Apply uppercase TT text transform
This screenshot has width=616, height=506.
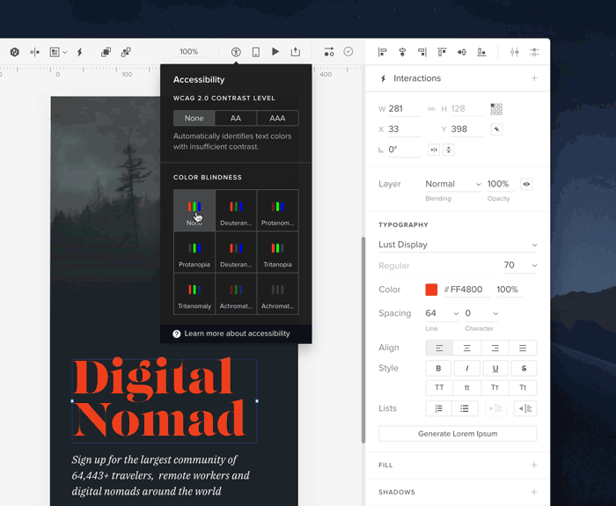[x=439, y=387]
